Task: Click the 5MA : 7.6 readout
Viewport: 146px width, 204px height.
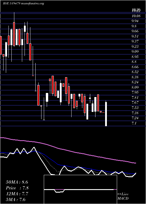Action: coord(15,200)
